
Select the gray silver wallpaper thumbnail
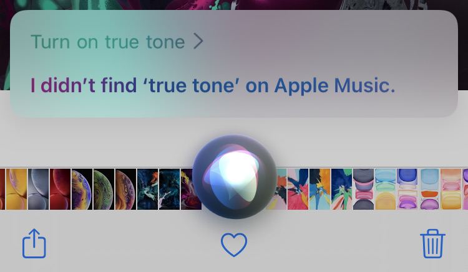point(39,189)
